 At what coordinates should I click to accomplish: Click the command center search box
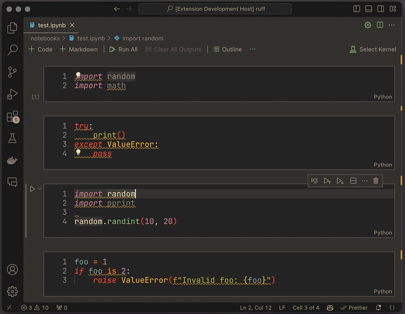coord(215,9)
